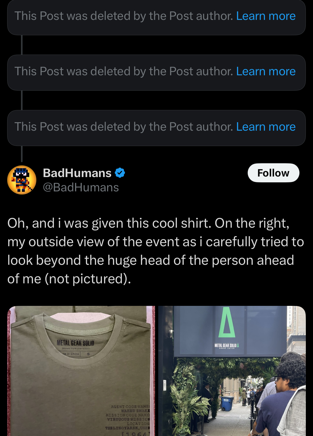Image resolution: width=313 pixels, height=436 pixels.
Task: Tap Learn more on the last deleted post
Action: coord(266,127)
